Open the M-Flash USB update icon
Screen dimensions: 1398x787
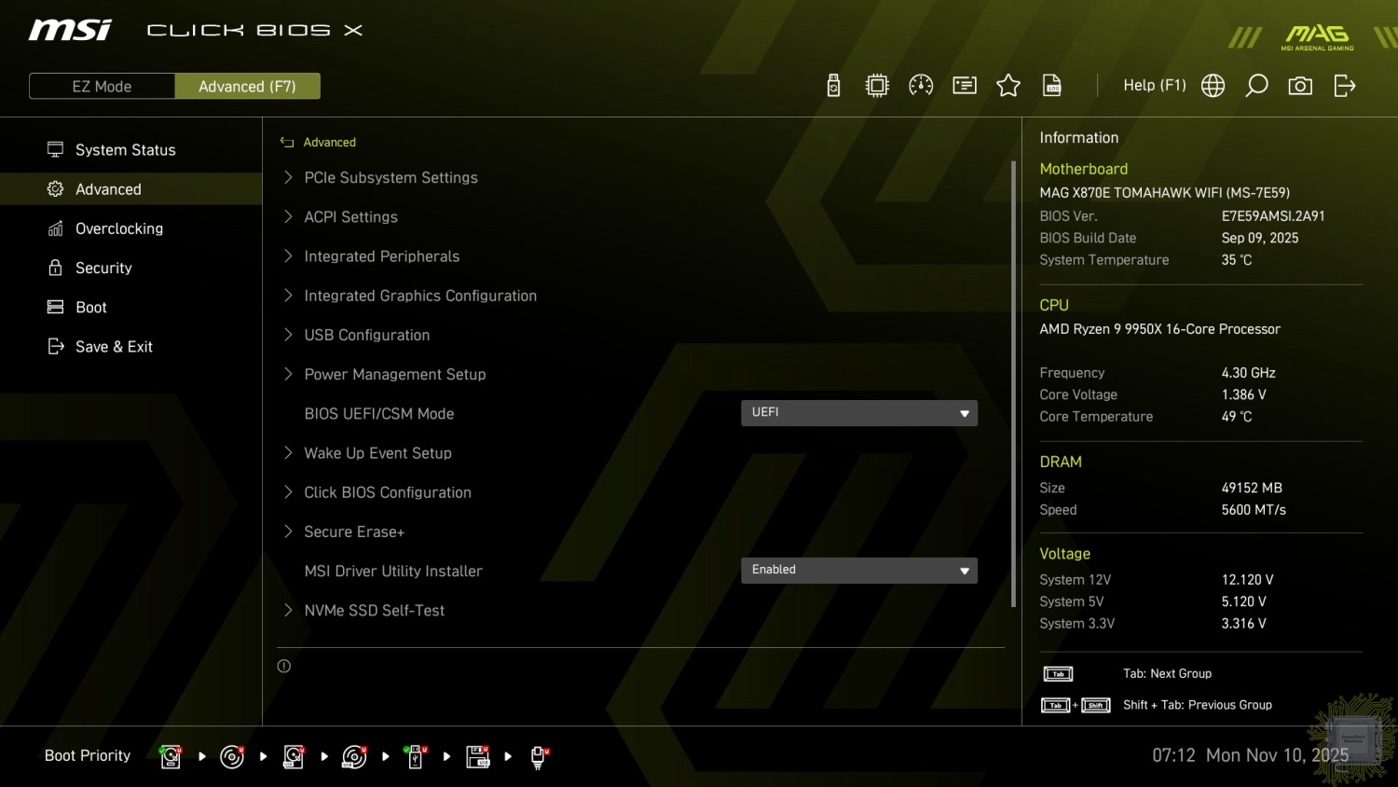tap(833, 86)
